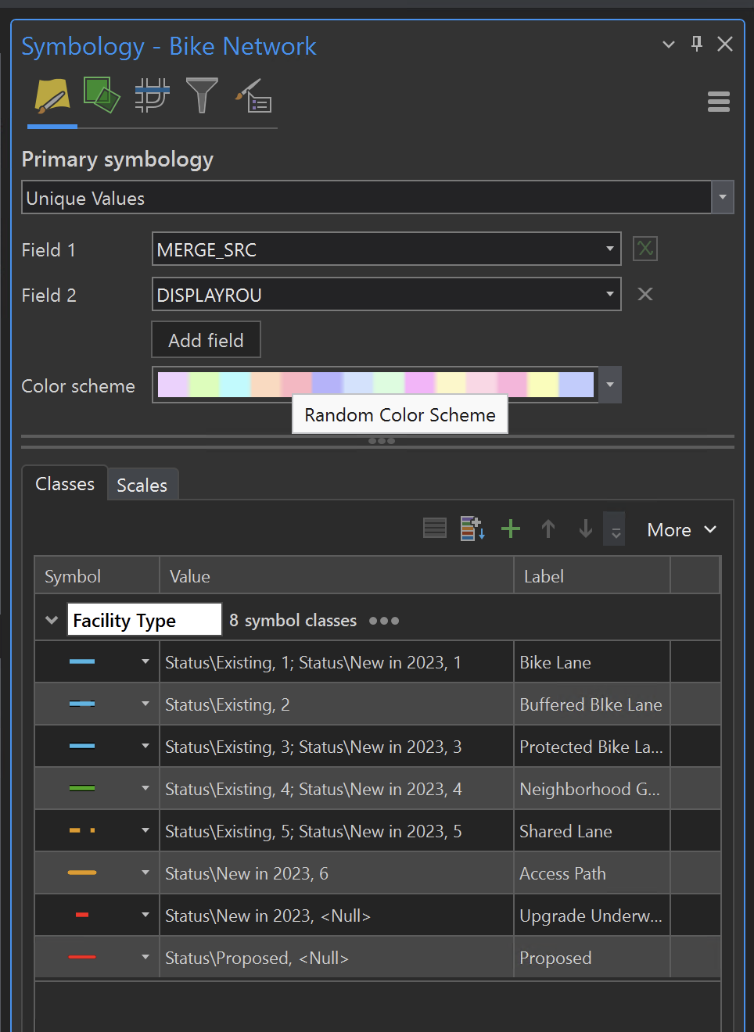Remove Field 2 with the X button
The width and height of the screenshot is (754, 1032).
[x=644, y=294]
